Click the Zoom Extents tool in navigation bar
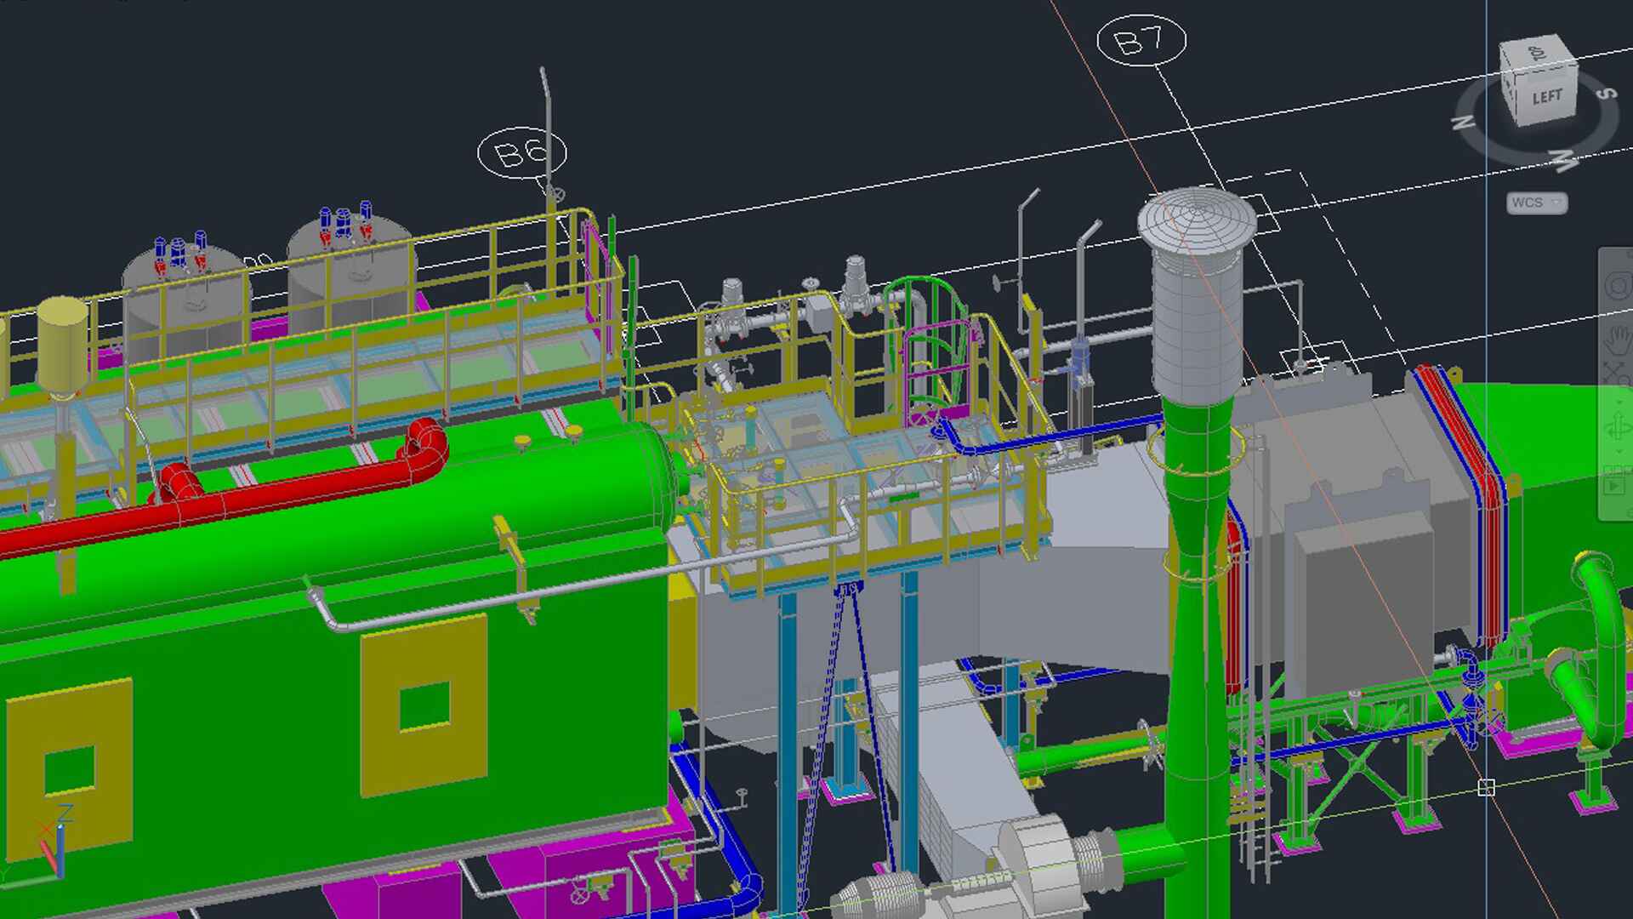1633x919 pixels. 1618,373
